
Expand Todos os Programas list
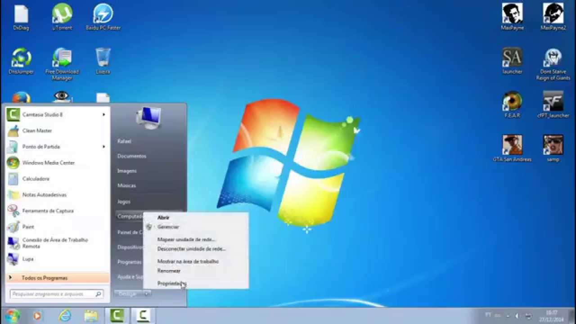click(58, 278)
